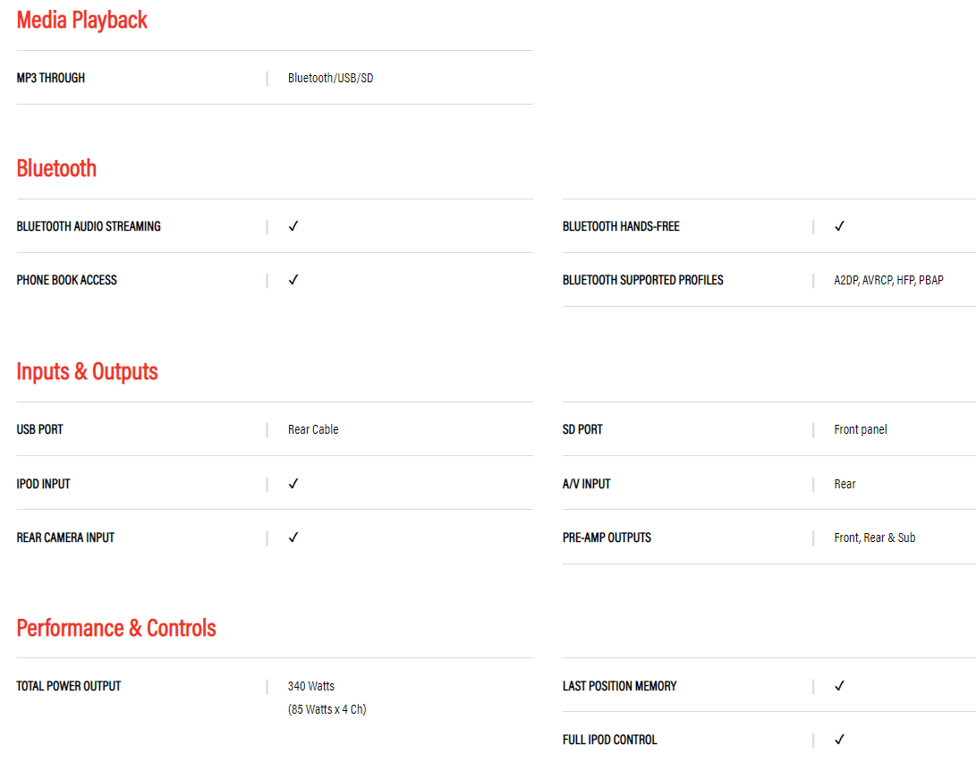This screenshot has height=762, width=976.
Task: Click the USB Port Rear Cable value
Action: point(313,429)
